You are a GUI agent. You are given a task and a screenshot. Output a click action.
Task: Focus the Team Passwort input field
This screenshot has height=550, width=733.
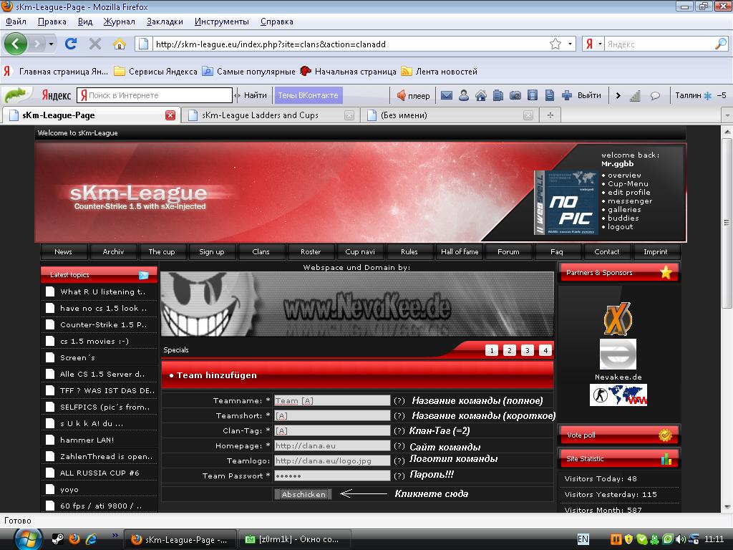(332, 476)
